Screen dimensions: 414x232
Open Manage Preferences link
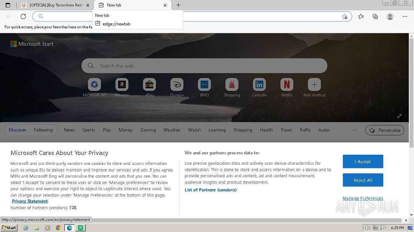[x=363, y=198]
